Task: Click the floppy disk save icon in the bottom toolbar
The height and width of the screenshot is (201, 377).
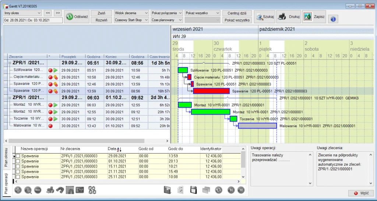Action: (194, 190)
